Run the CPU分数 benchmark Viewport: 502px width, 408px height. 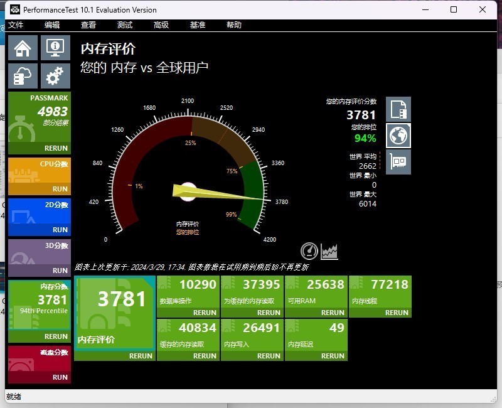(x=59, y=188)
